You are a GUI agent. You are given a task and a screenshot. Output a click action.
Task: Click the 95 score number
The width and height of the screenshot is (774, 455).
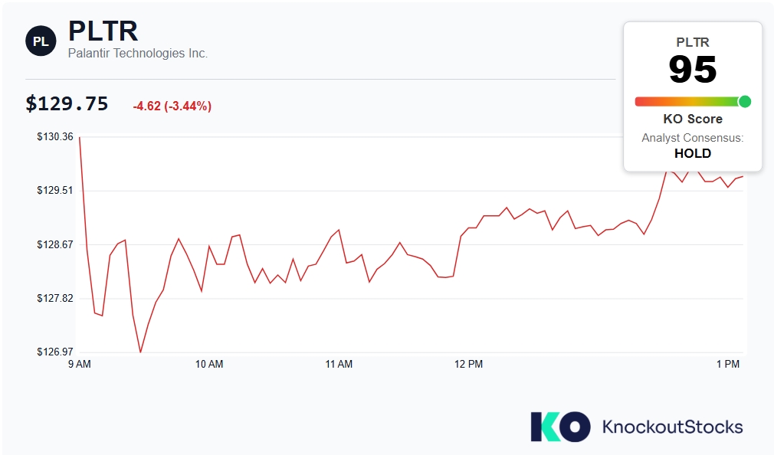pos(693,70)
